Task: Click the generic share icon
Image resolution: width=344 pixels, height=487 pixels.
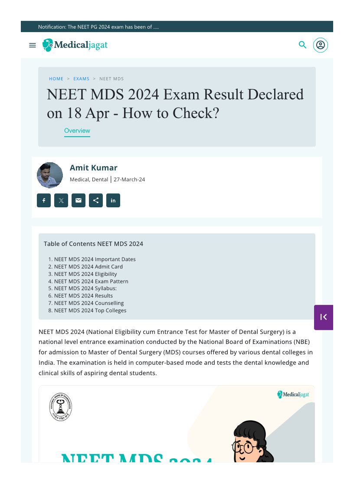Action: [x=96, y=200]
